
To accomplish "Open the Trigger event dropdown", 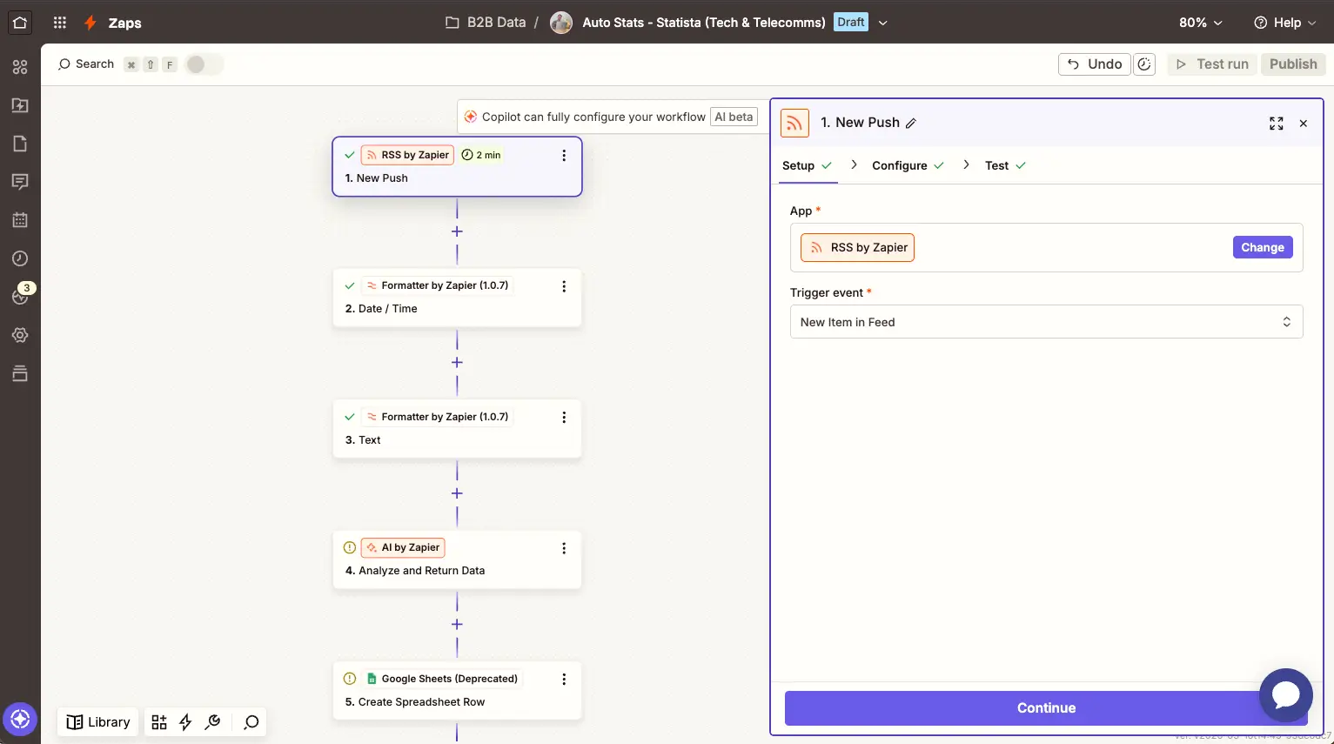I will pos(1046,322).
